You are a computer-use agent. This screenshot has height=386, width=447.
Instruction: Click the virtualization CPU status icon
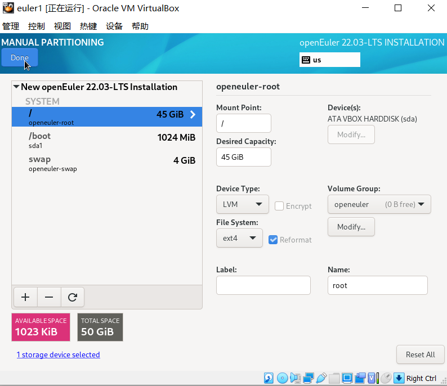pyautogui.click(x=373, y=378)
